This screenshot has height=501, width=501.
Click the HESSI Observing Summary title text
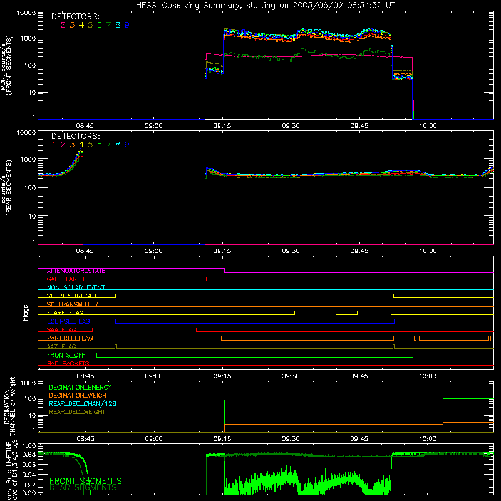coord(265,6)
